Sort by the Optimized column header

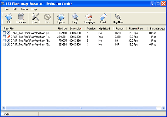coord(105,29)
